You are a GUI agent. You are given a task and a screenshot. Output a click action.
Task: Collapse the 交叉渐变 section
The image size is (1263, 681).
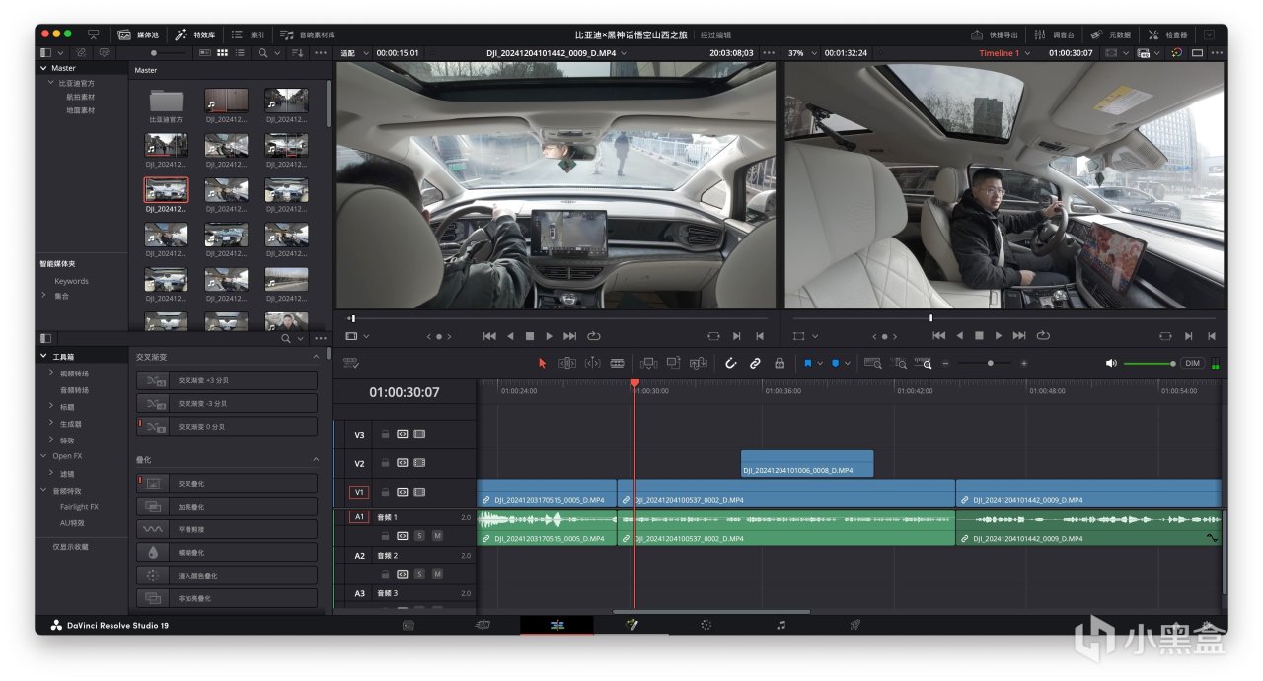316,356
